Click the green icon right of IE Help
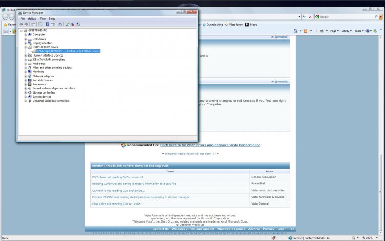The image size is (385, 241). coord(375,31)
